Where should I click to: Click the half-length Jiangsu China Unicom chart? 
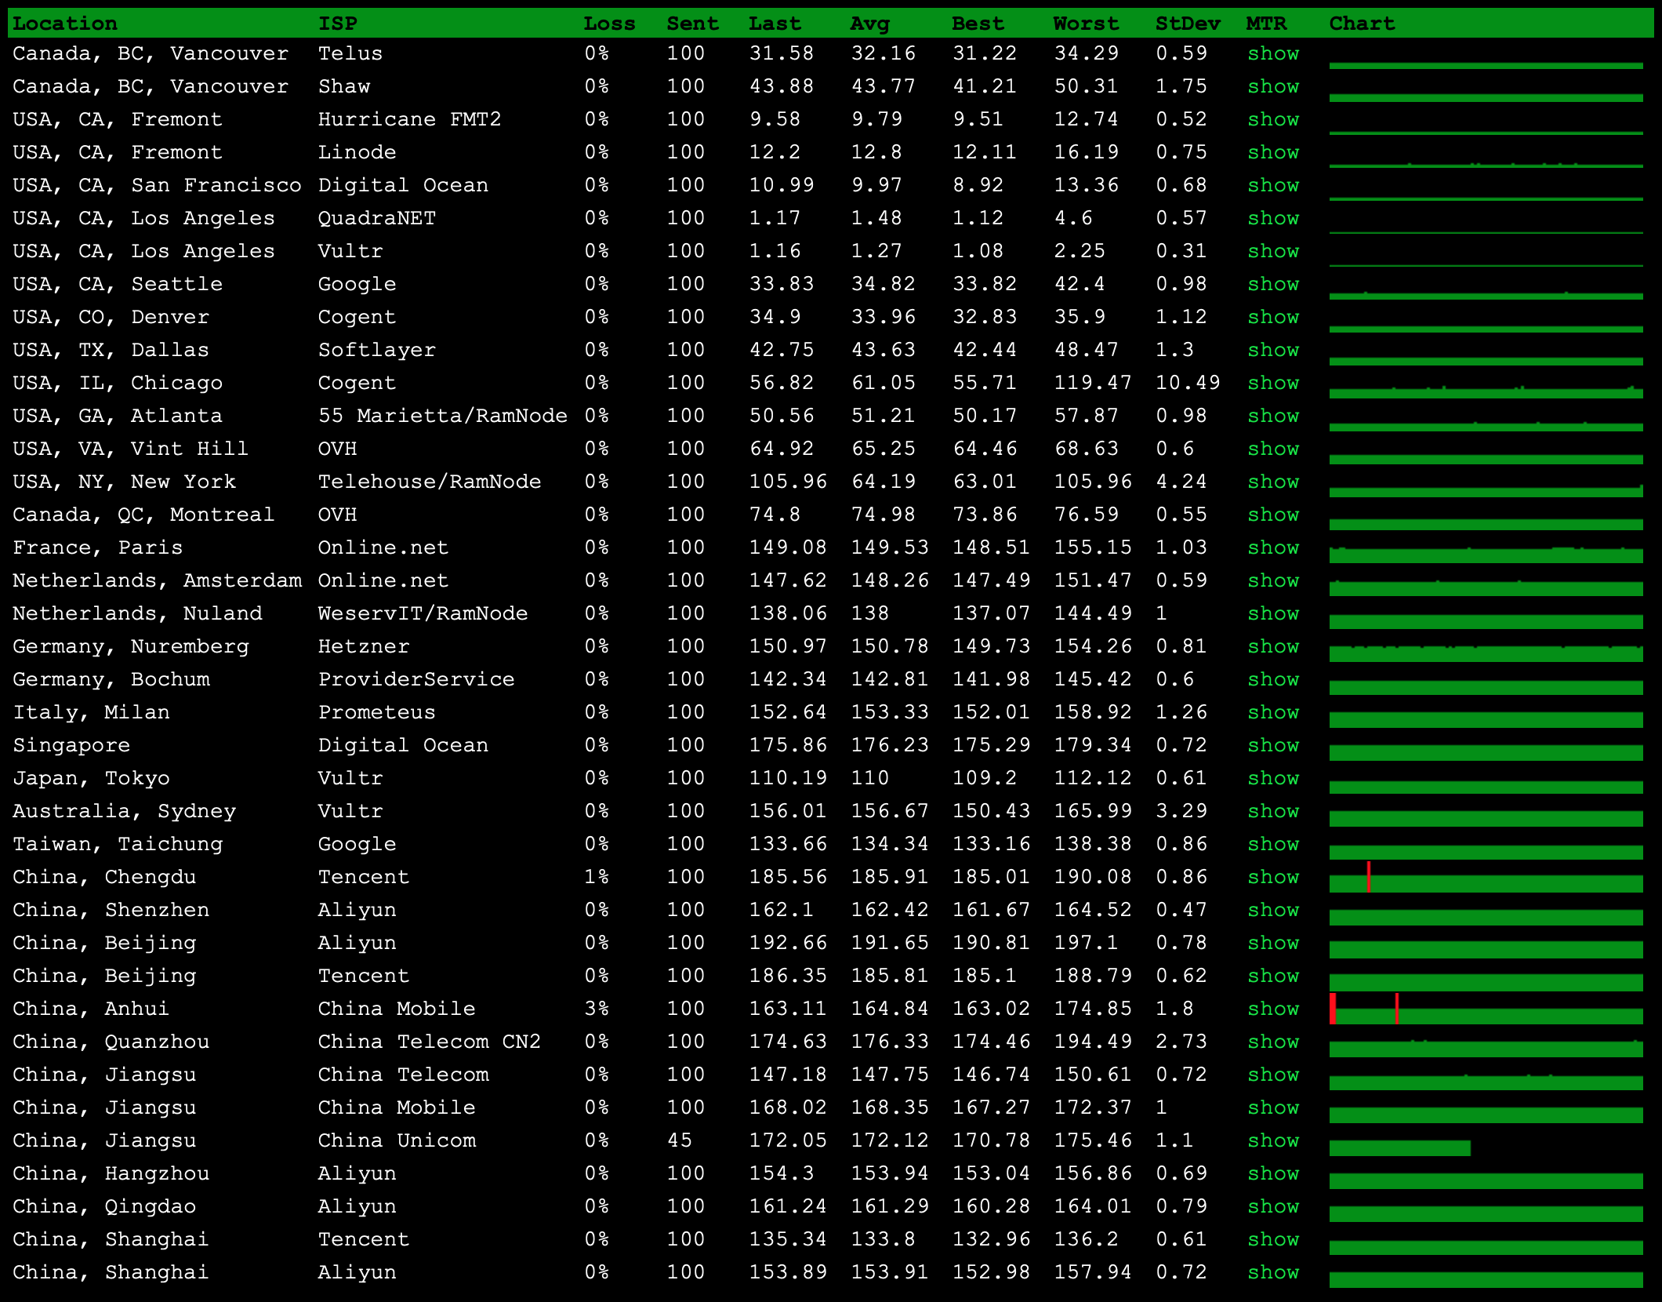(1399, 1148)
